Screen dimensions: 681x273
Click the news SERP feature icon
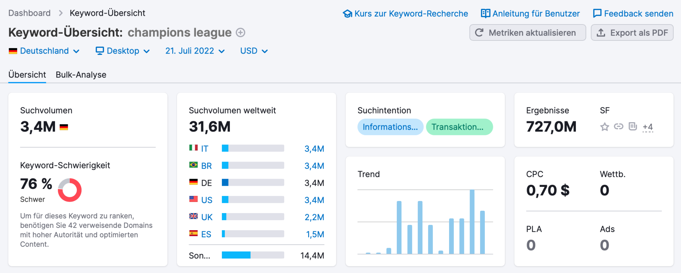[633, 127]
